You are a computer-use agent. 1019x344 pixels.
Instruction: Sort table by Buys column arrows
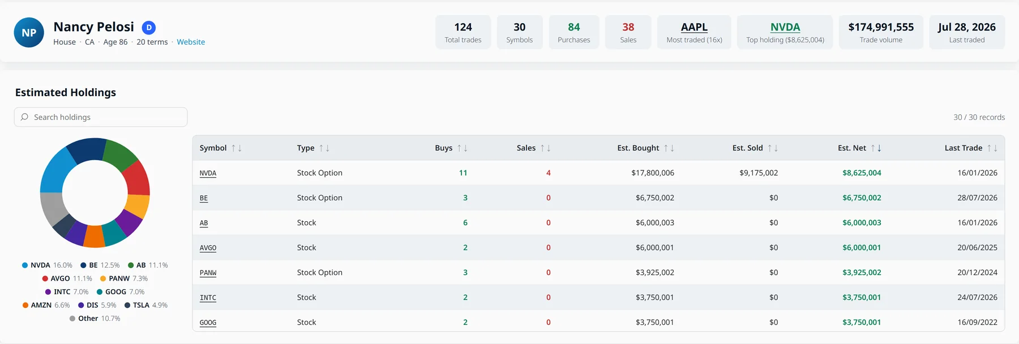(463, 148)
